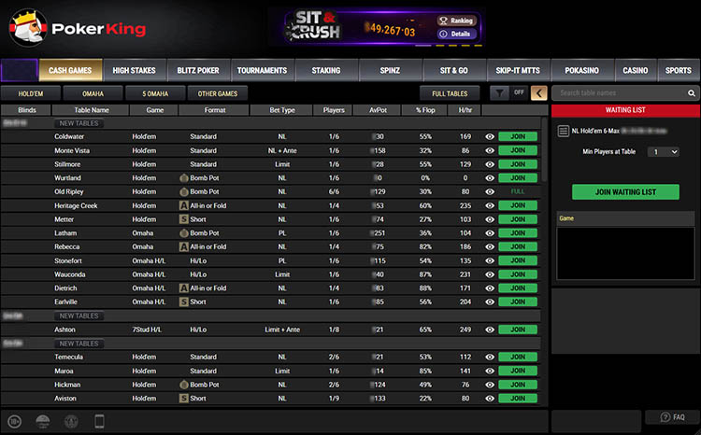Click the All-in or Fold icon on Rebecca row
Image resolution: width=701 pixels, height=435 pixels.
click(184, 246)
